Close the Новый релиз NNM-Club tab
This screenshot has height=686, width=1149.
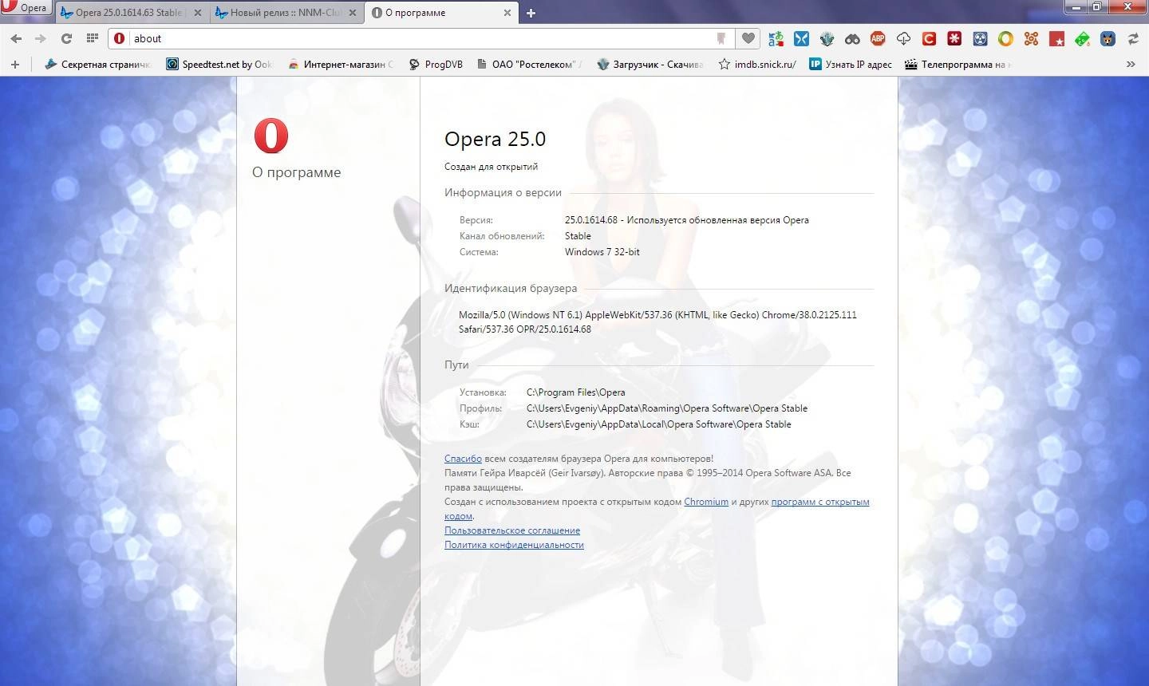tap(353, 13)
